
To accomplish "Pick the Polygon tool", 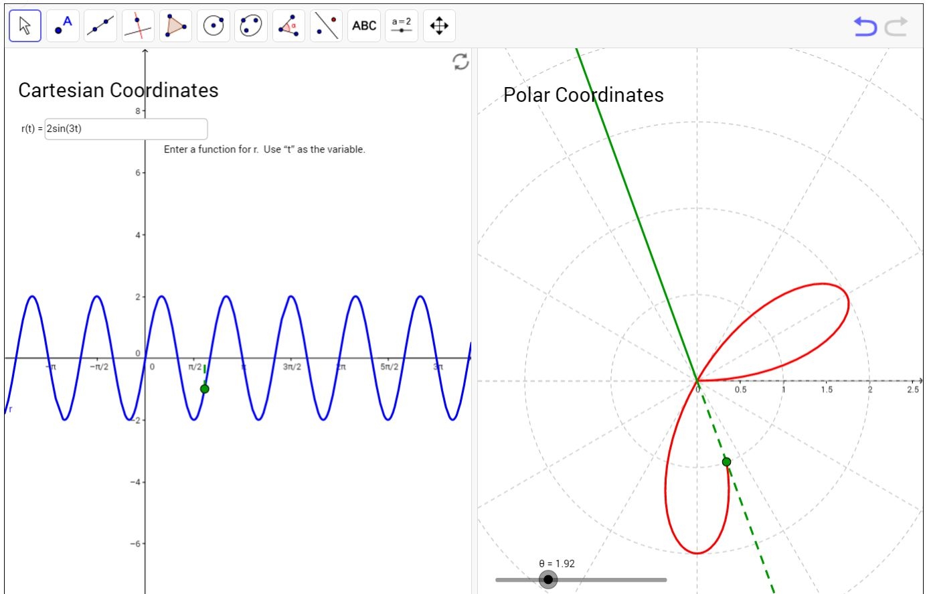I will click(x=174, y=25).
